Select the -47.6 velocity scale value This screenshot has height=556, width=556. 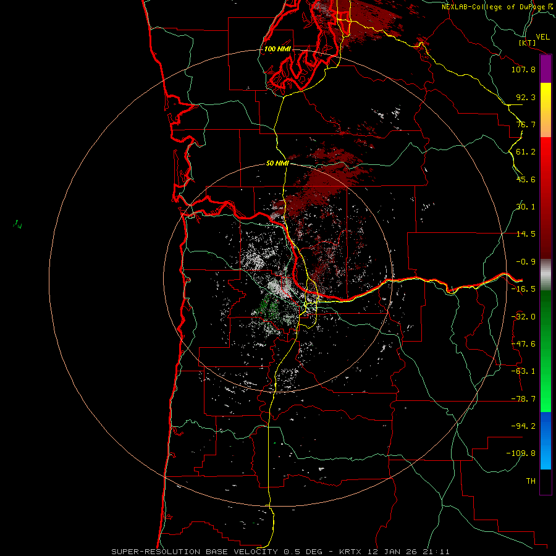click(523, 344)
